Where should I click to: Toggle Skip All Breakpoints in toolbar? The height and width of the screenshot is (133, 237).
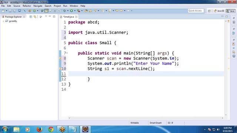click(x=24, y=11)
